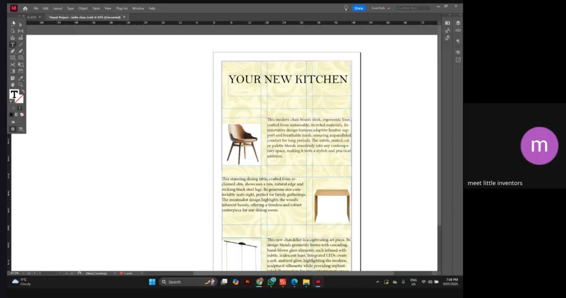Expand the Essentials workspace dropdown

tap(381, 8)
